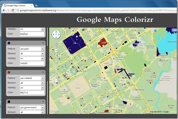Open the poi.government Feature dropdown
Image resolution: width=178 pixels, height=119 pixels.
coord(43,108)
